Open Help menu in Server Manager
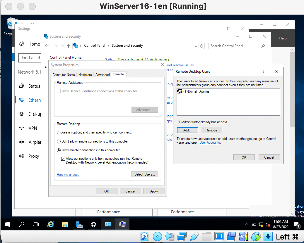 coord(283,38)
